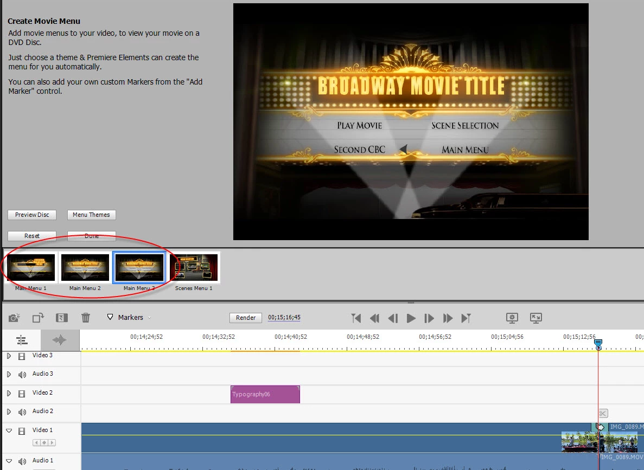This screenshot has height=470, width=644.
Task: Click Video 1 add keyframe diamond
Action: click(x=44, y=442)
